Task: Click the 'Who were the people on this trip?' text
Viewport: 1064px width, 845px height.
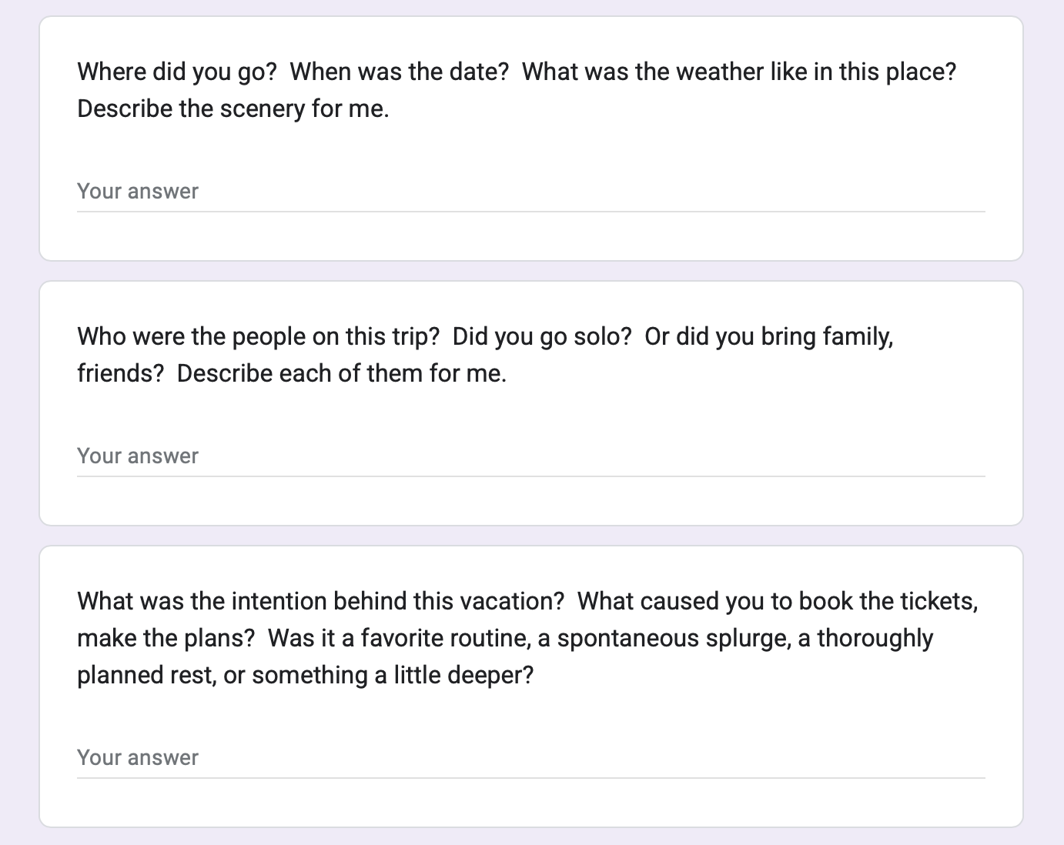Action: (x=259, y=336)
